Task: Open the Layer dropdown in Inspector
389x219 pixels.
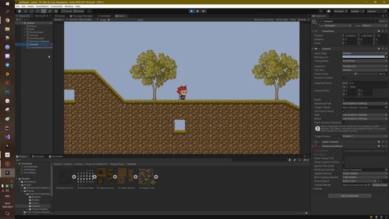Action: tap(374, 26)
